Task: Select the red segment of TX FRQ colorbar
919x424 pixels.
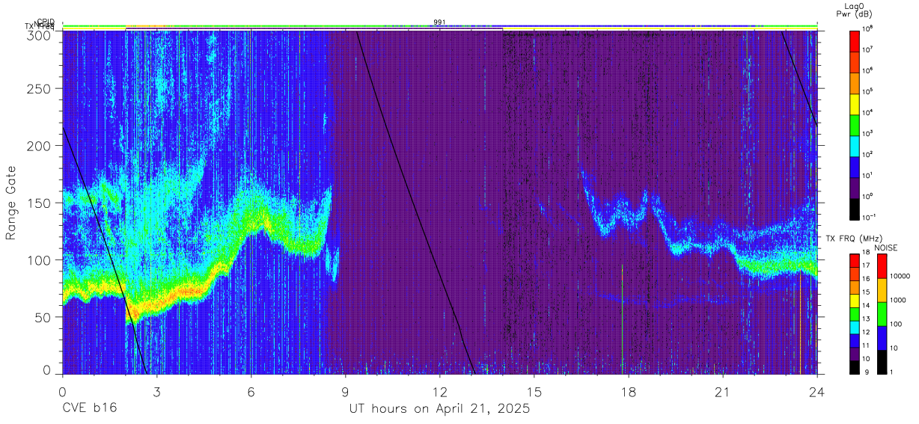Action: [855, 261]
